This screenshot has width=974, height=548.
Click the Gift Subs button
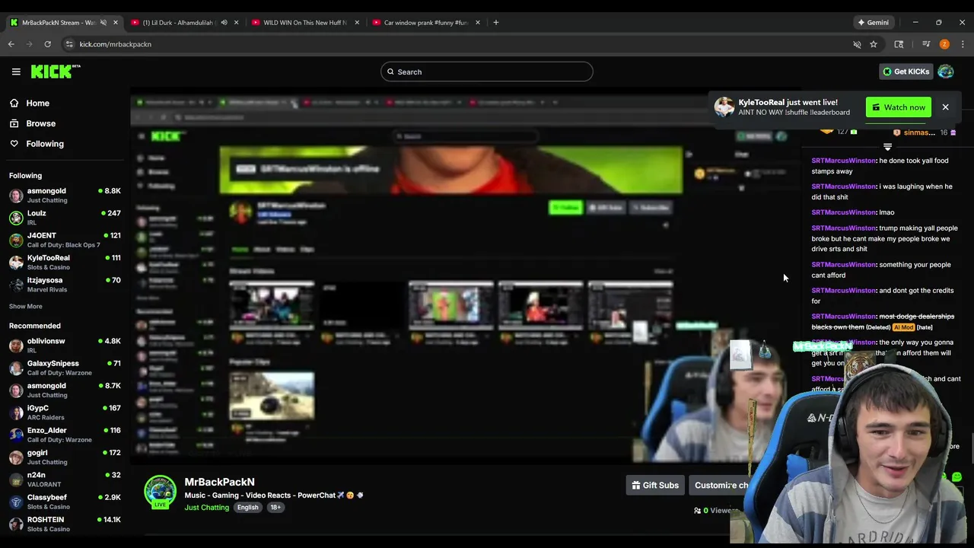click(654, 485)
